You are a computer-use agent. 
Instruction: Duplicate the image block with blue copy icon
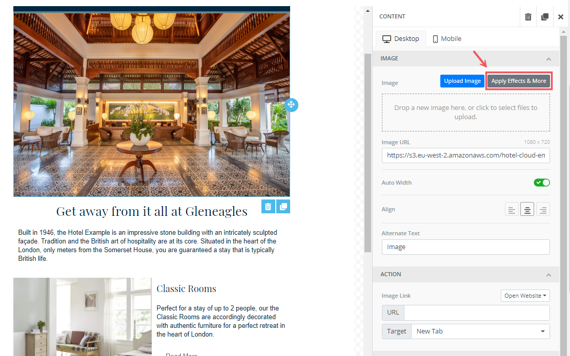283,207
